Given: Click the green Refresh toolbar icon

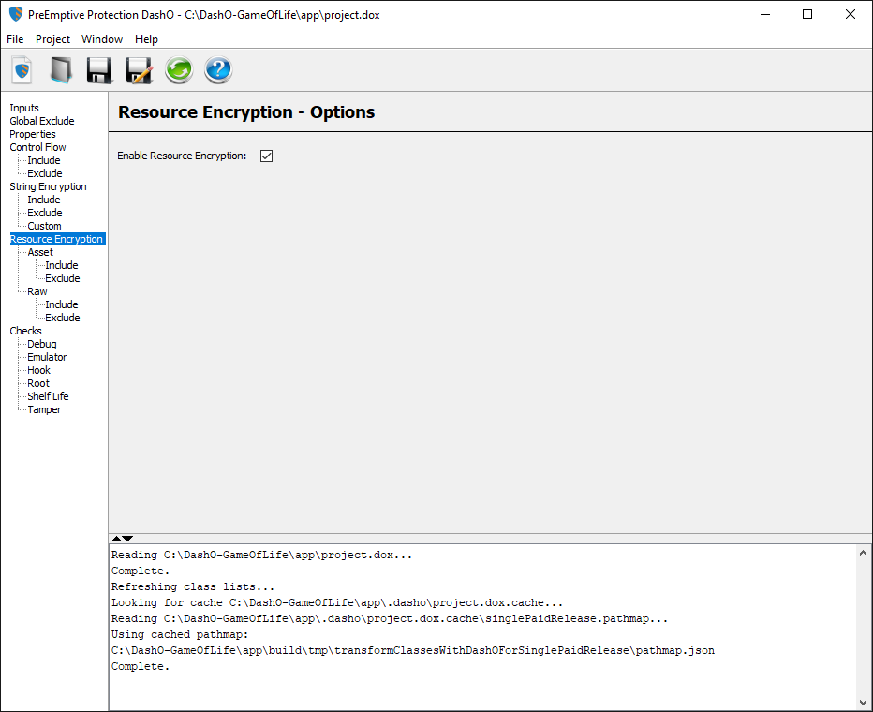Looking at the screenshot, I should tap(179, 70).
